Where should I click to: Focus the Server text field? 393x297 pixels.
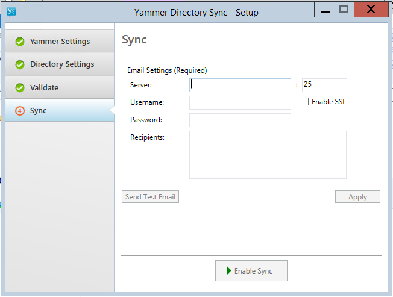coord(240,85)
